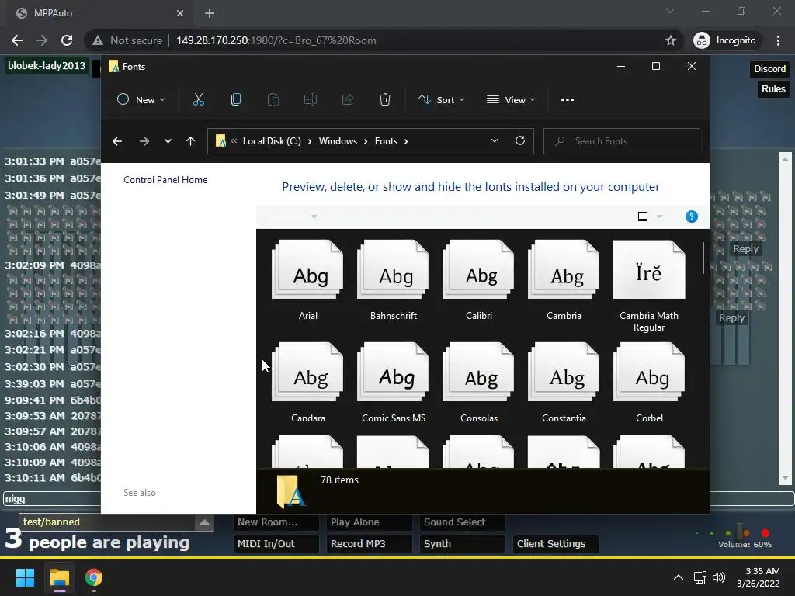
Task: Click the speaker volume tray icon
Action: (x=718, y=577)
